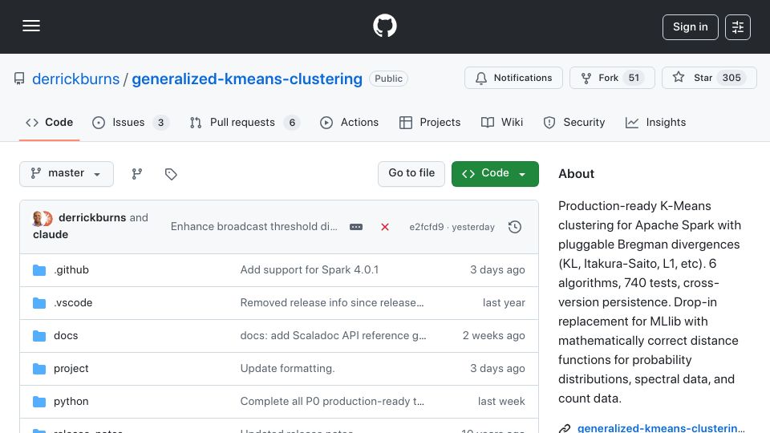
Task: Click the last week timestamp for python
Action: pyautogui.click(x=501, y=401)
